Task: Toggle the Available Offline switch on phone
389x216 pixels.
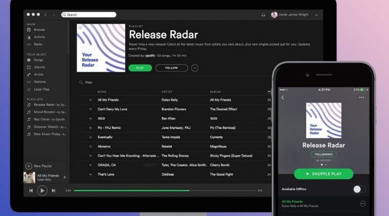Action: pyautogui.click(x=358, y=189)
